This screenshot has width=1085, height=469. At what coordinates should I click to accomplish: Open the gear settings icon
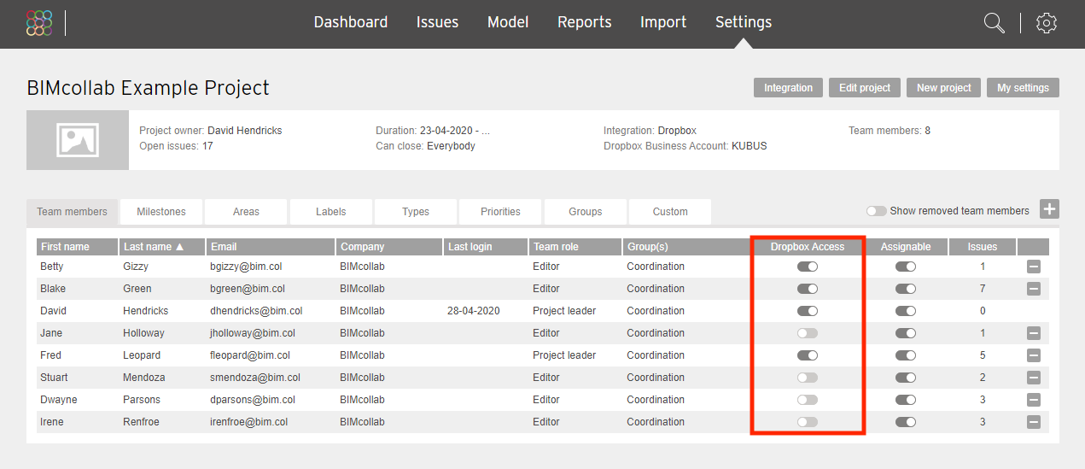click(1047, 23)
